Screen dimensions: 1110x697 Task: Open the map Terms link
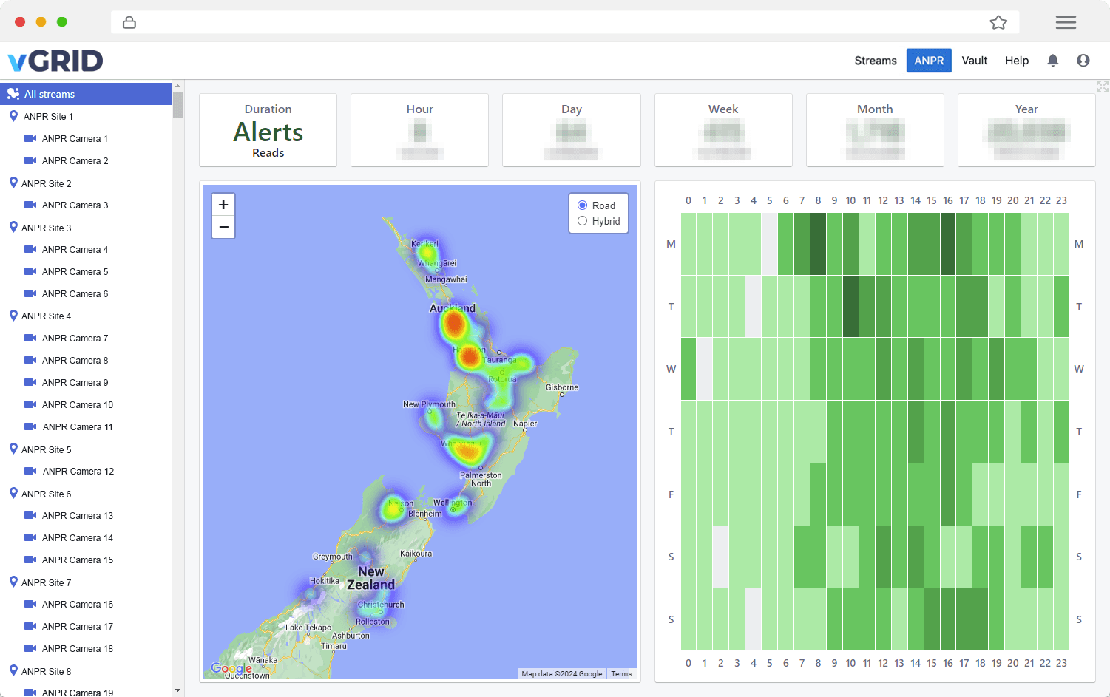(621, 673)
